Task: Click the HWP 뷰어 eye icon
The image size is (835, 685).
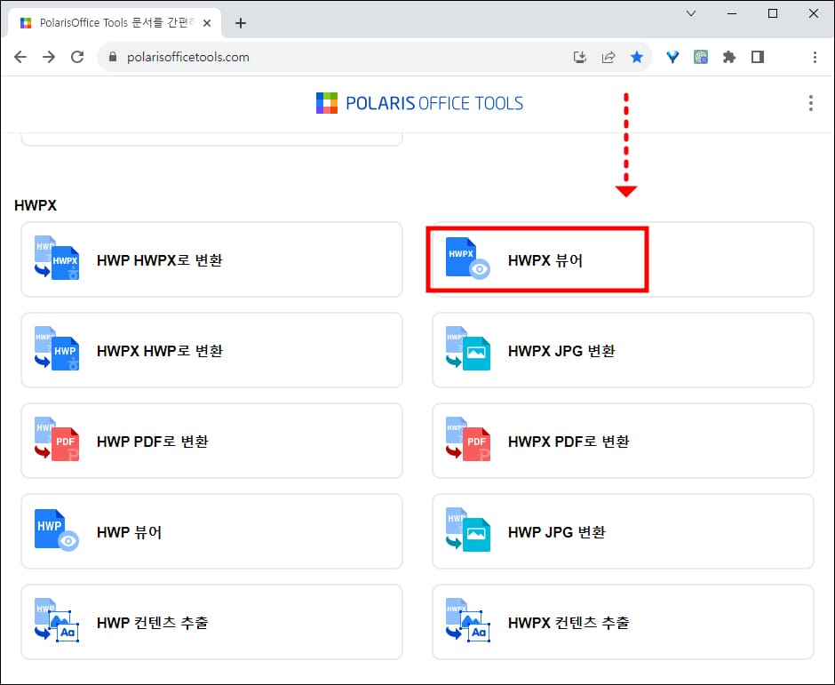Action: coord(57,530)
